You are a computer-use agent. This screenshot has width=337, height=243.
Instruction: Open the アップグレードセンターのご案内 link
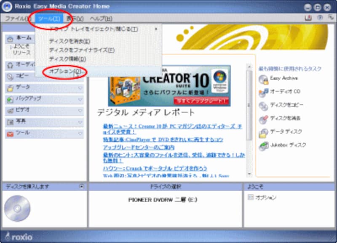pos(139,147)
